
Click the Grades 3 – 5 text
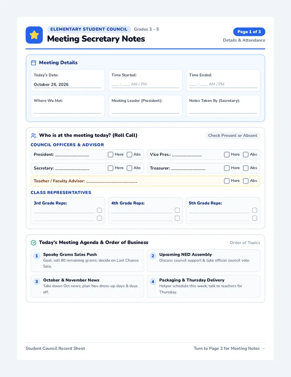146,30
